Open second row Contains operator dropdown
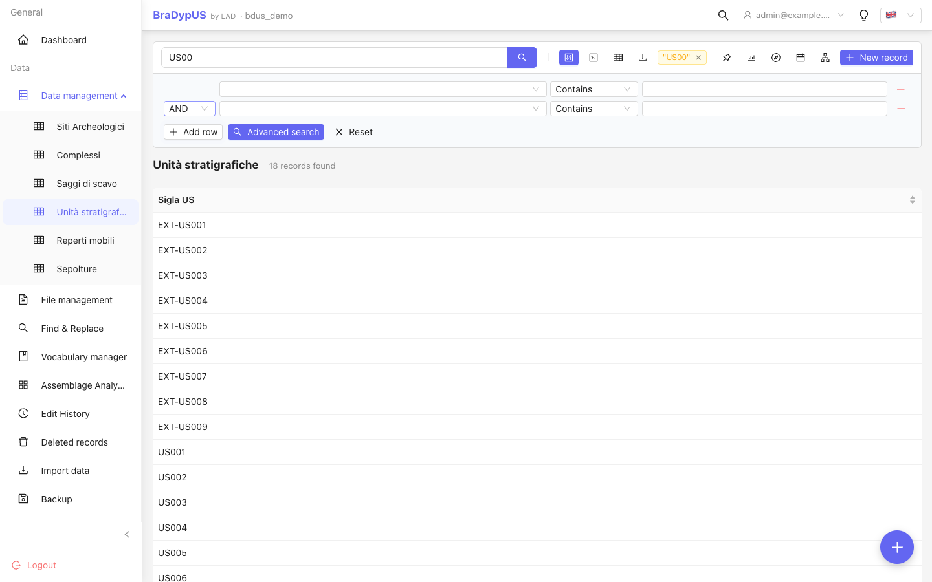 tap(594, 109)
